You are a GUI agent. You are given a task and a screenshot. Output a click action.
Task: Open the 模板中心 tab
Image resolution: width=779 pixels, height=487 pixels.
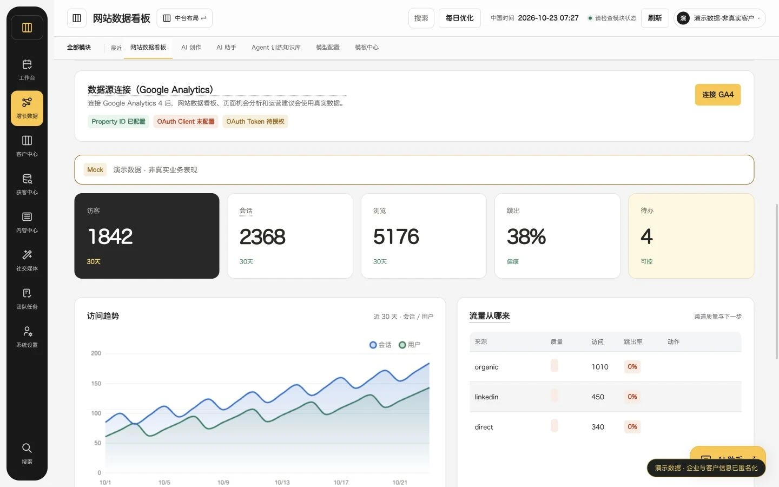click(x=367, y=48)
